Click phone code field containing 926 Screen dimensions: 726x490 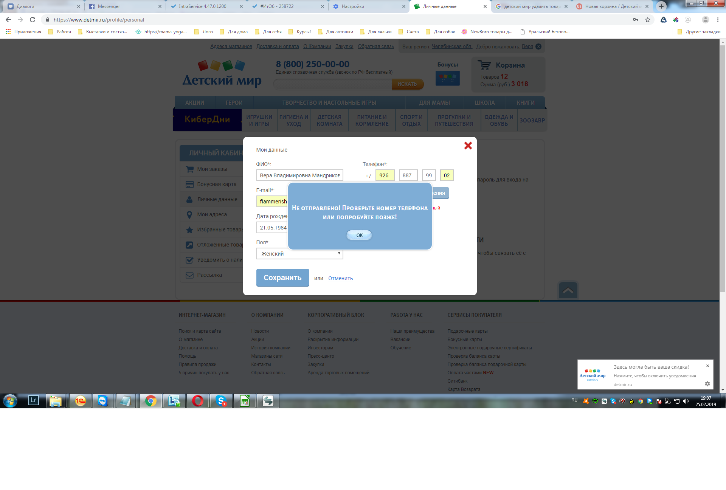click(385, 175)
